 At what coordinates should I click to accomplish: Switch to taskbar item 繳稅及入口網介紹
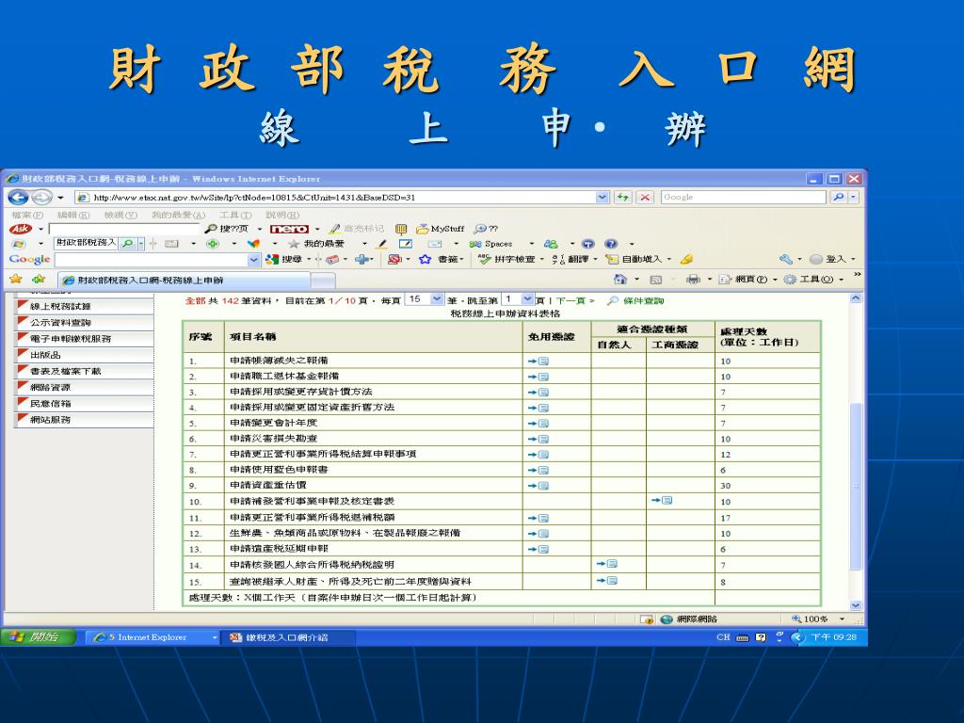pyautogui.click(x=287, y=637)
